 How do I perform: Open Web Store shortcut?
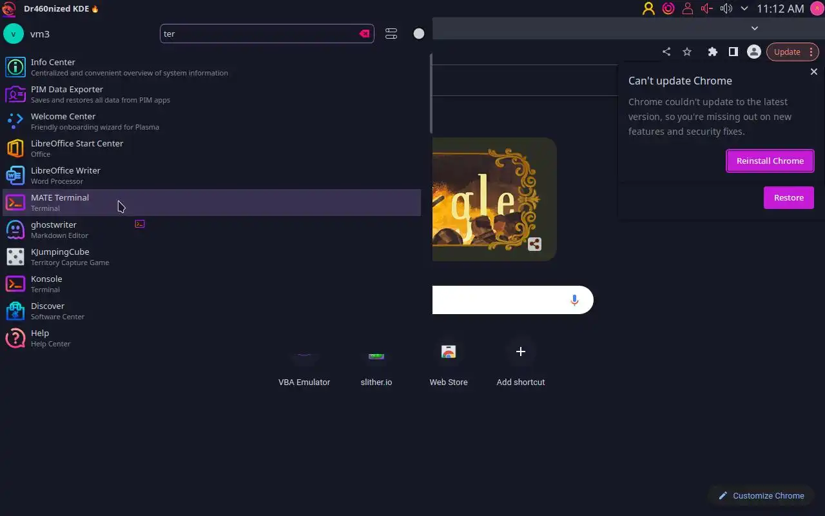click(x=449, y=366)
